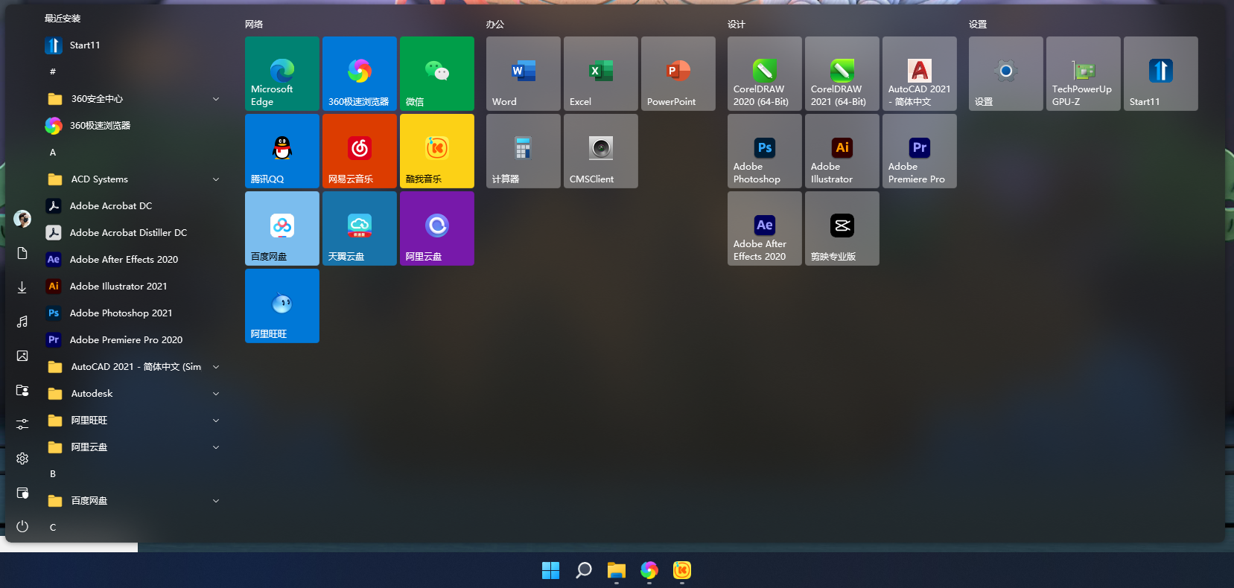Screen dimensions: 1234x588
Task: Open the 设置 settings tile
Action: pos(1006,74)
